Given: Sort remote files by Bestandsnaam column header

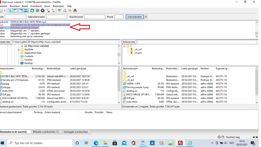Looking at the screenshot, I should coord(134,69).
